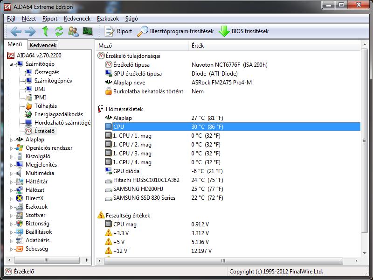Open the Kedvencek menu in the menu bar
373x280 pixels.
(x=77, y=19)
